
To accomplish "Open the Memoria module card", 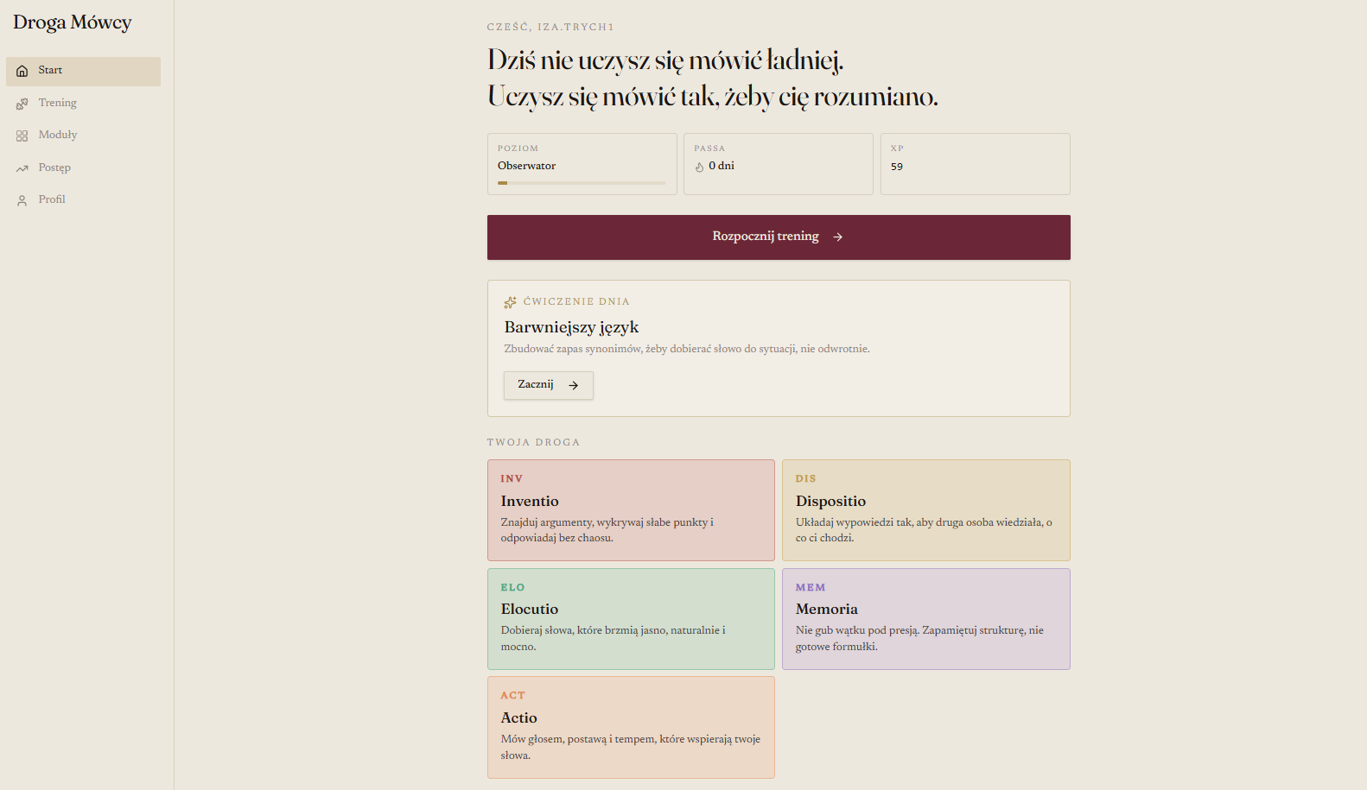I will tap(926, 619).
